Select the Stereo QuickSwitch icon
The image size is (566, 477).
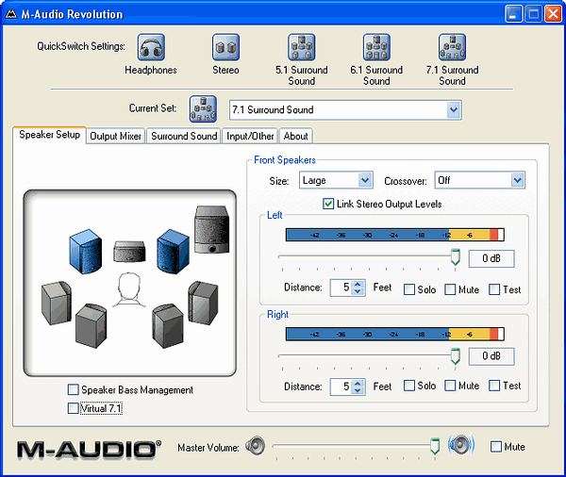click(225, 47)
